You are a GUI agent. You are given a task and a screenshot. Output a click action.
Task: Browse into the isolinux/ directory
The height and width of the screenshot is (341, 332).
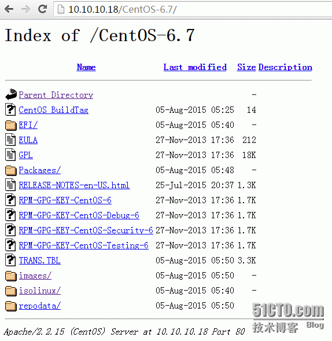(40, 291)
